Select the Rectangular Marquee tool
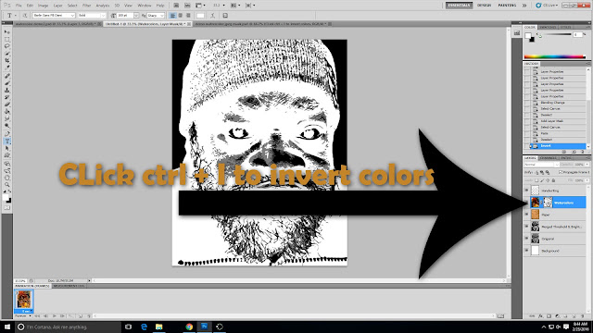 [x=6, y=39]
